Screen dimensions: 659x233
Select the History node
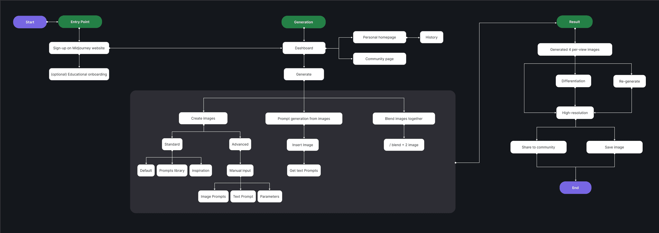click(432, 37)
